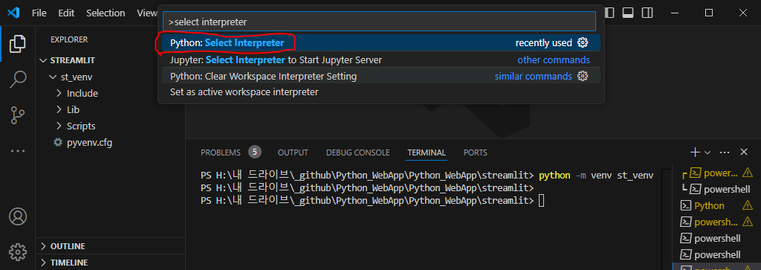Close the terminal panel with X
This screenshot has width=761, height=270.
(743, 152)
